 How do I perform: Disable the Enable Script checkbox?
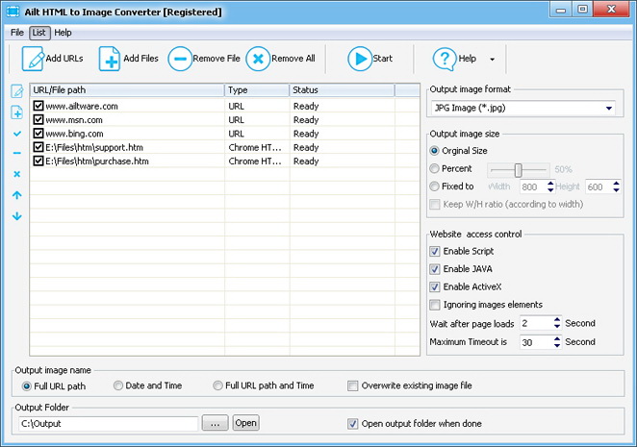tap(435, 251)
